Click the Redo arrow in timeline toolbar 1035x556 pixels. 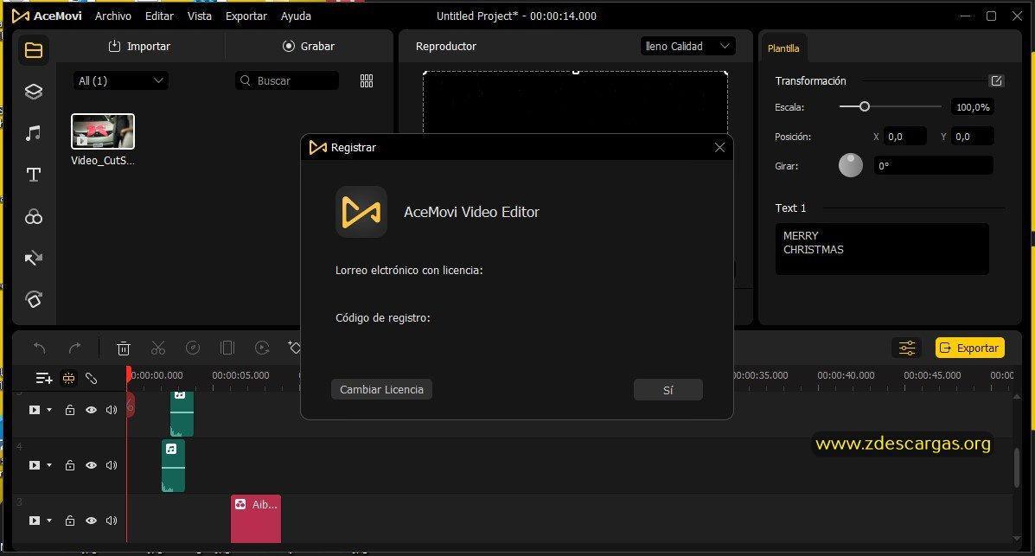74,348
